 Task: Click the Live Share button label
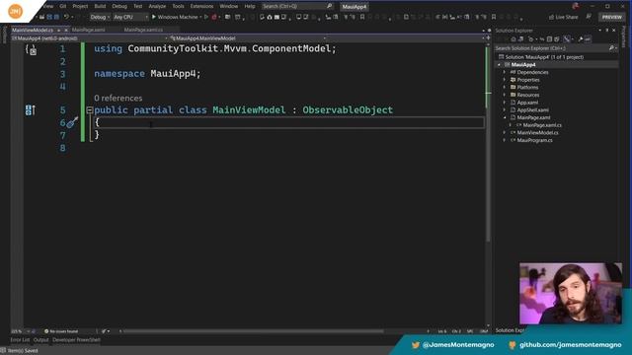[566, 17]
